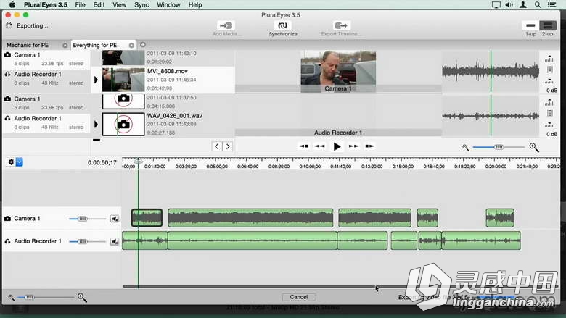Screen dimensions: 566x318
Task: Open the Window menu
Action: click(168, 4)
